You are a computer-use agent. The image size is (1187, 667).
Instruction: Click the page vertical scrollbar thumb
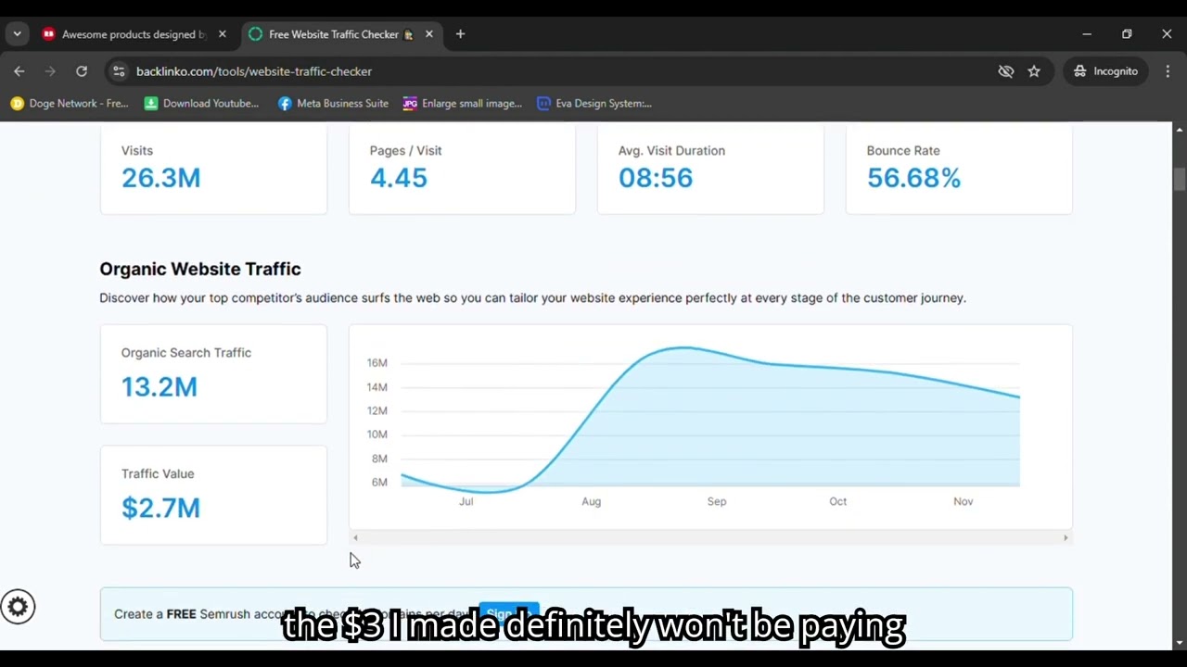(1180, 180)
